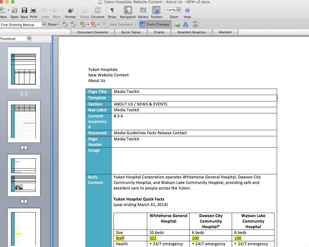The image size is (309, 247).
Task: Click the 'New Website Content' heading line
Action: coord(108,75)
